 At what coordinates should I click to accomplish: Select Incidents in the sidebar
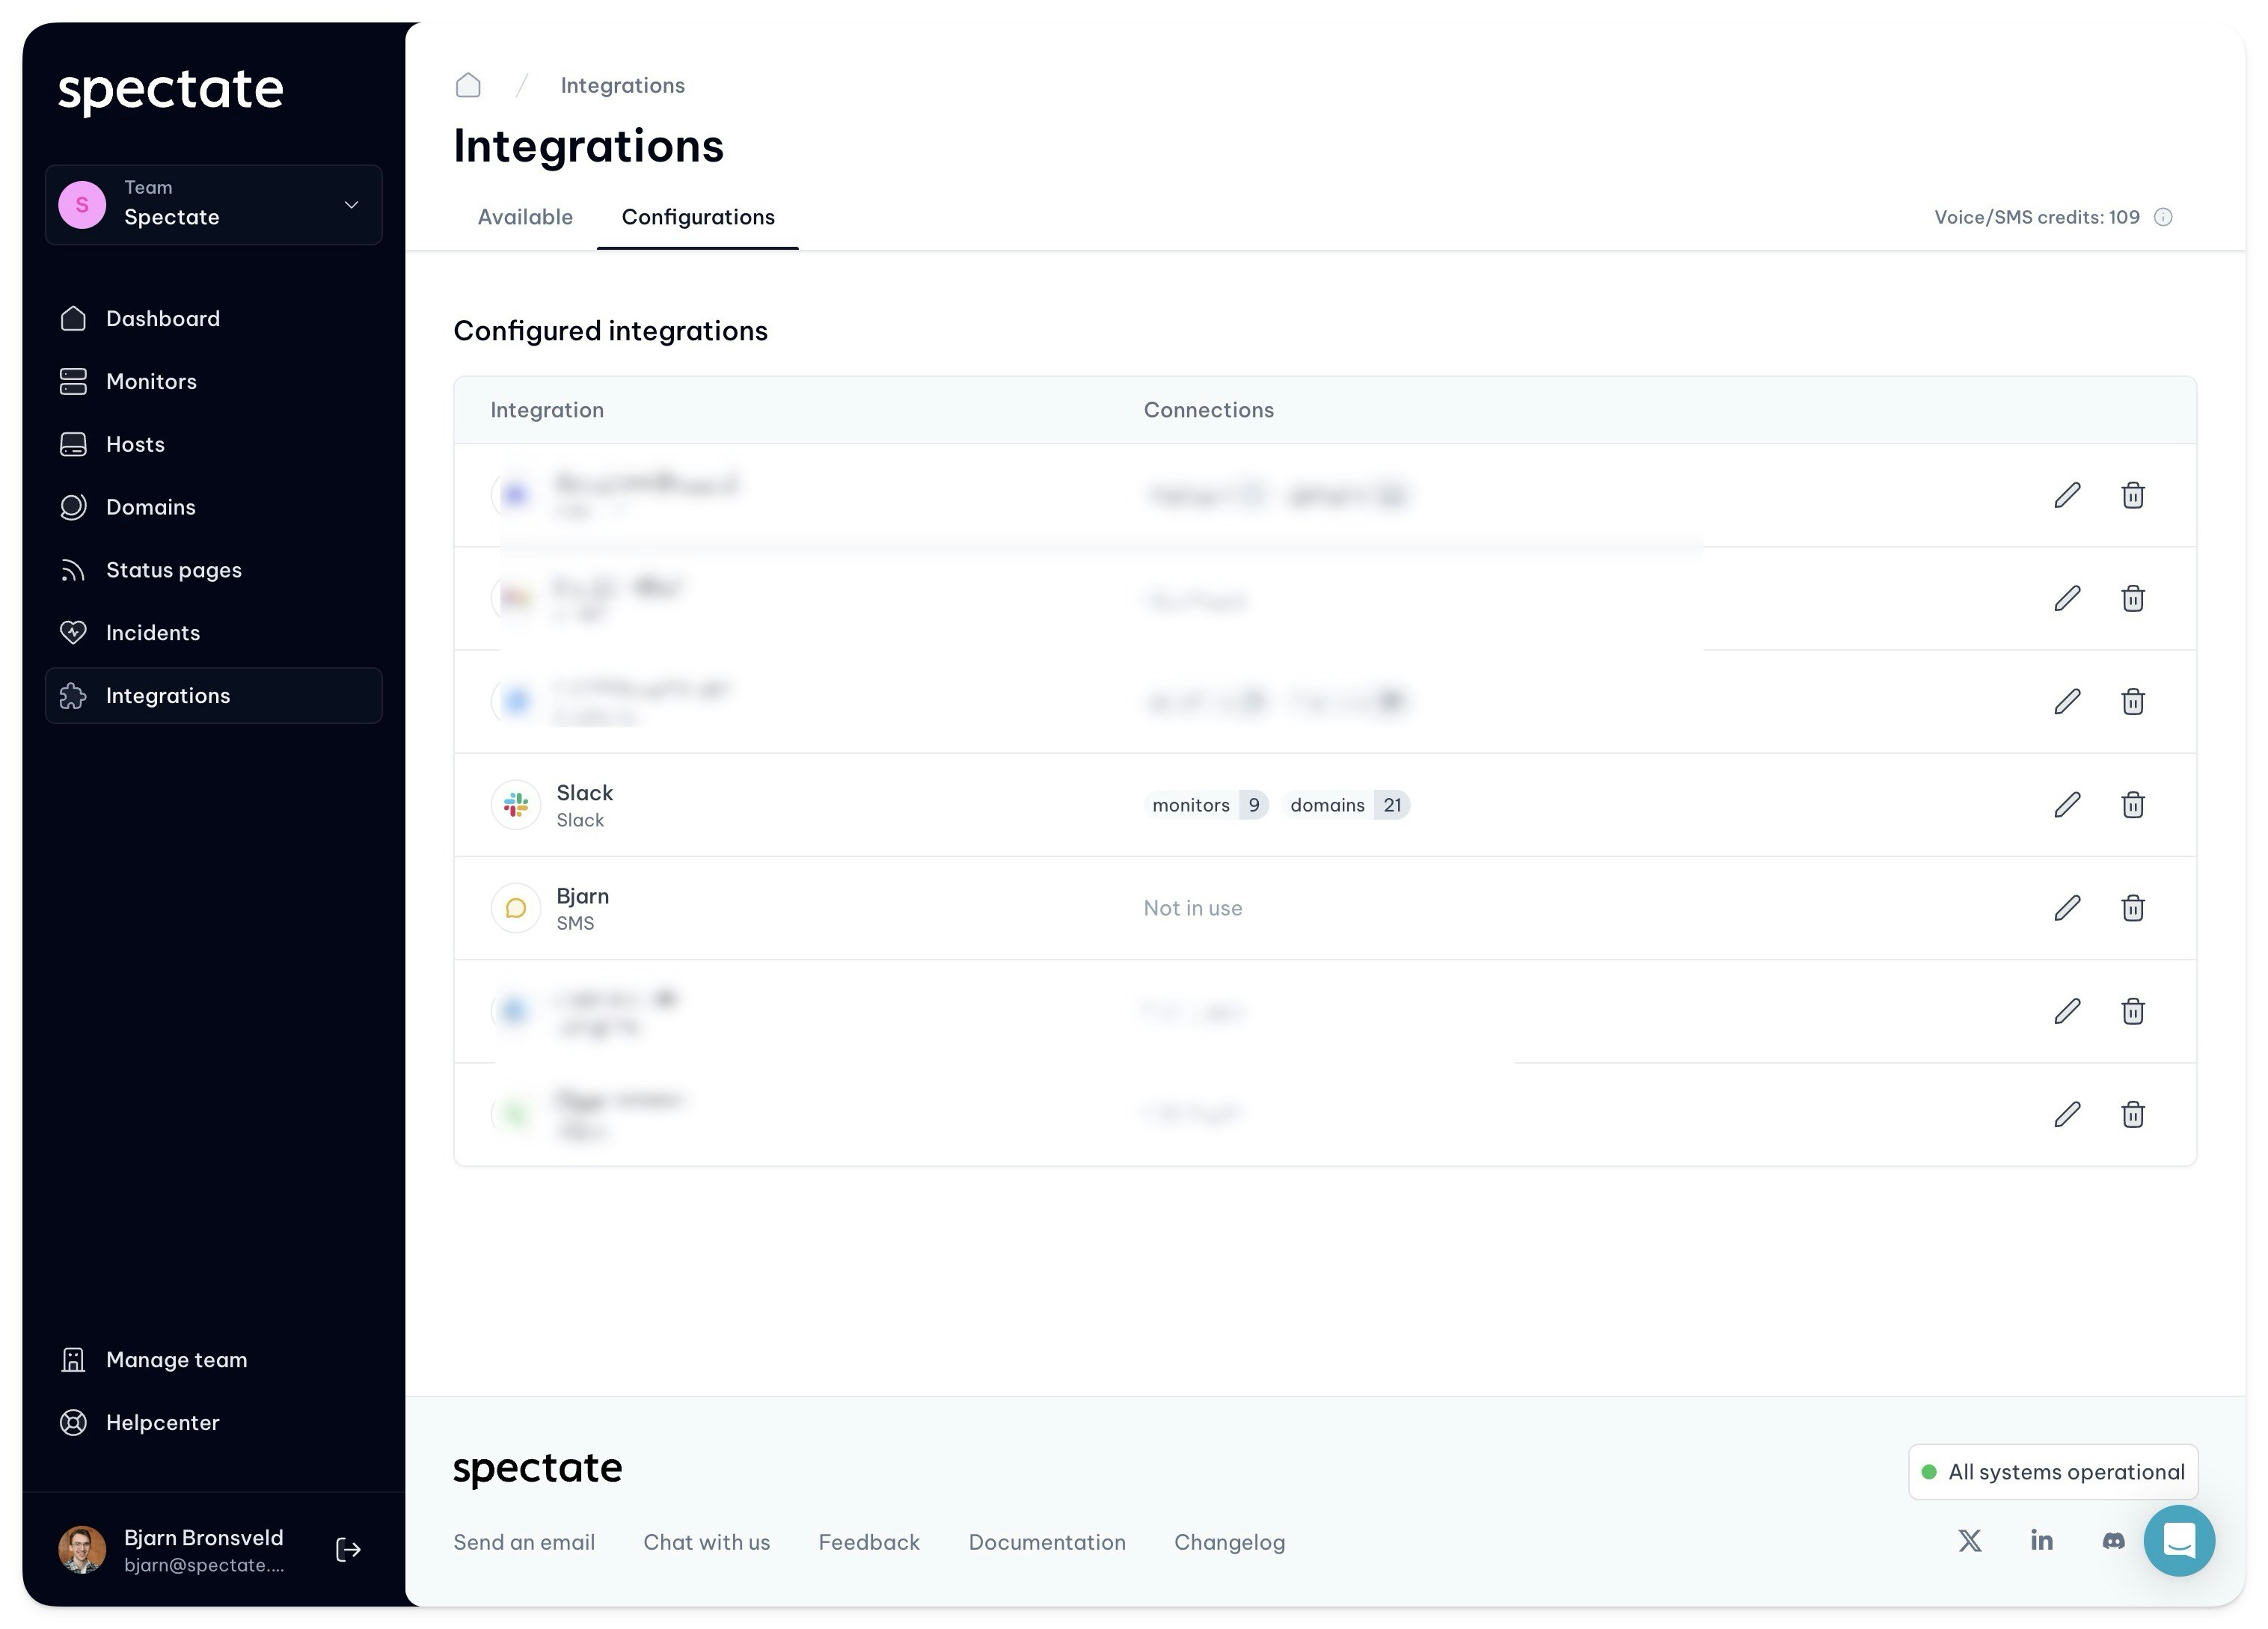(x=152, y=632)
